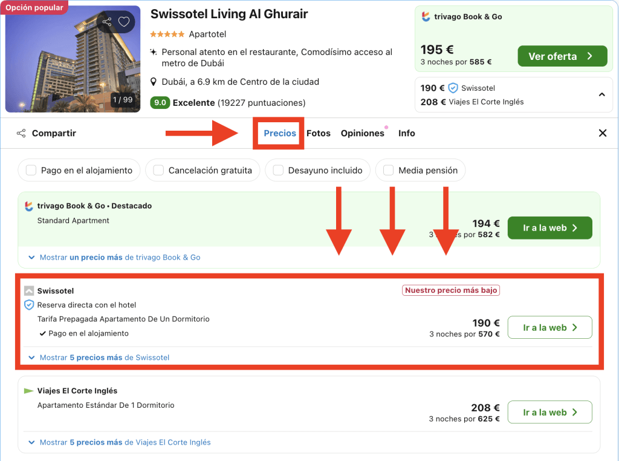Viewport: 619px width, 461px height.
Task: Click the Viajes El Corte Inglés flag icon
Action: coord(28,391)
